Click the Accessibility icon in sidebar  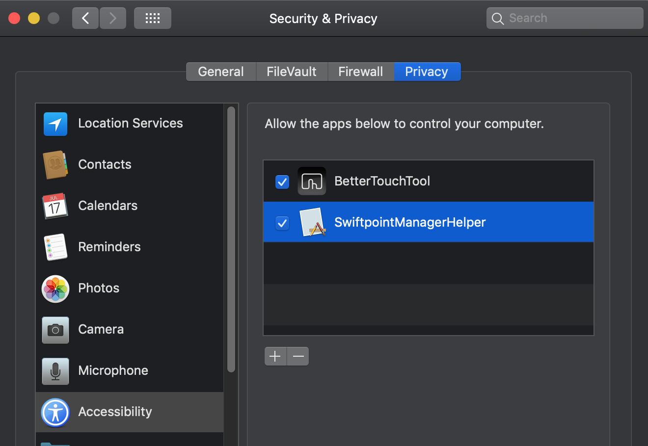coord(55,412)
